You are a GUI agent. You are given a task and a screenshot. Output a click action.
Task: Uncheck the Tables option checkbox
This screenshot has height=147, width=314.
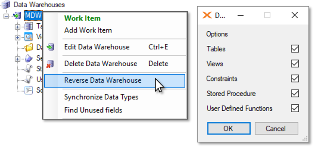[295, 49]
